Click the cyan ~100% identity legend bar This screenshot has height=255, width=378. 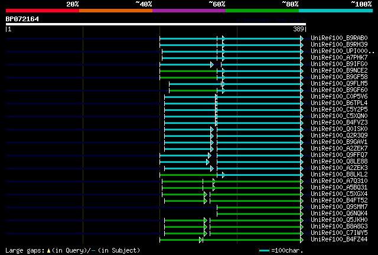coord(335,11)
